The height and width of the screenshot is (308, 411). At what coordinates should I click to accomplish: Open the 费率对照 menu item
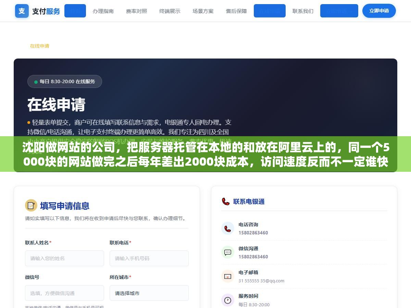click(x=136, y=11)
